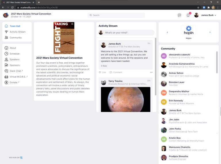Open the Sponsors flag icon
Viewport: 221px width, 164px height.
(6, 65)
